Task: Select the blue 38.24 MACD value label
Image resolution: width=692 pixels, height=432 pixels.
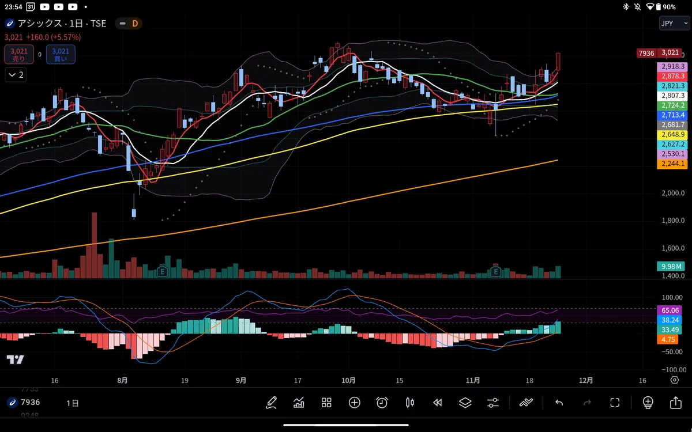Action: [x=670, y=320]
